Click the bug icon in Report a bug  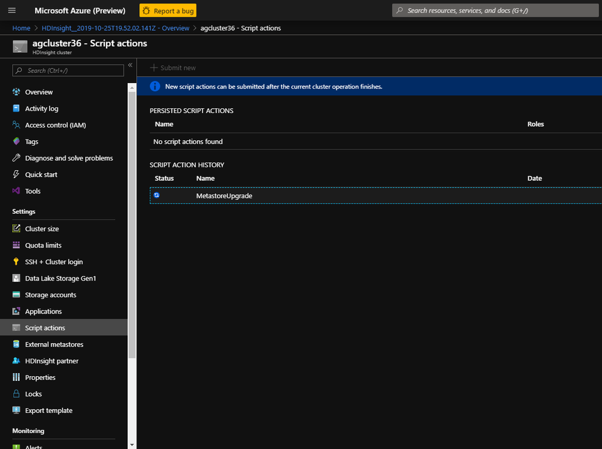(146, 11)
